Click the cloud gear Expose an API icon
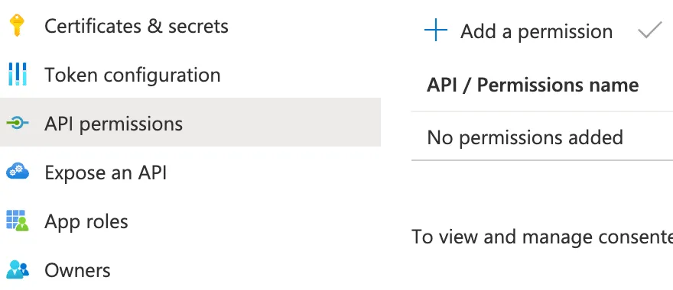The width and height of the screenshot is (673, 290). tap(18, 172)
